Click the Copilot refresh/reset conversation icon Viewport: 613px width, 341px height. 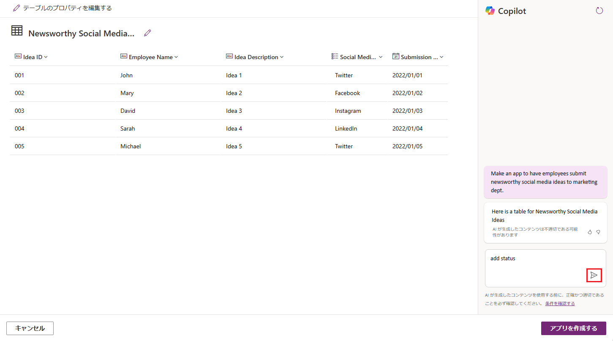599,11
